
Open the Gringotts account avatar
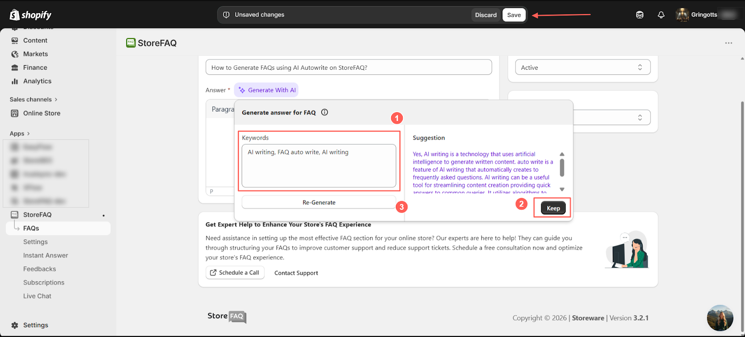point(682,15)
